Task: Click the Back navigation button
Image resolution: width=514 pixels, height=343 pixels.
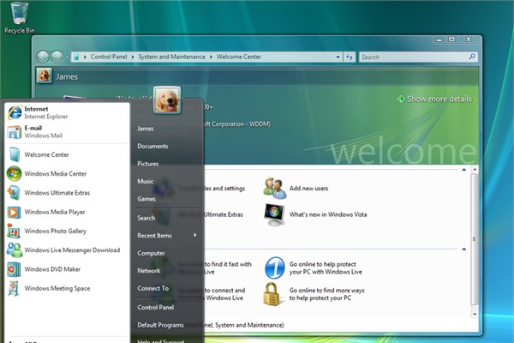Action: click(x=43, y=57)
